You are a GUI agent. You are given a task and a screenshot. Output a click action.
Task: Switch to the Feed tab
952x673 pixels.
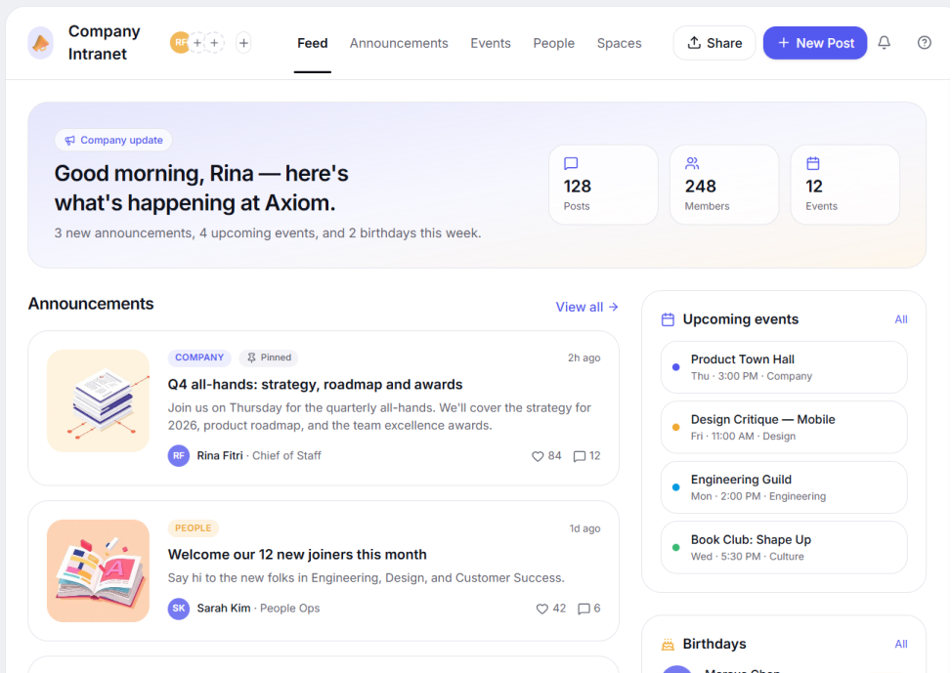click(x=312, y=43)
